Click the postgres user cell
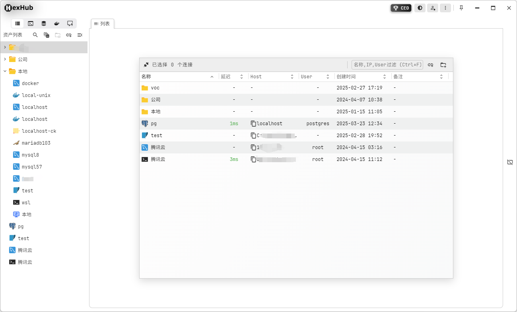 [318, 124]
